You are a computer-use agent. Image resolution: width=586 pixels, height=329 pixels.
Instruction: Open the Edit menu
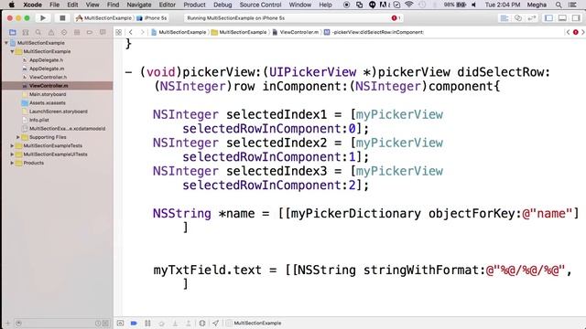72,5
